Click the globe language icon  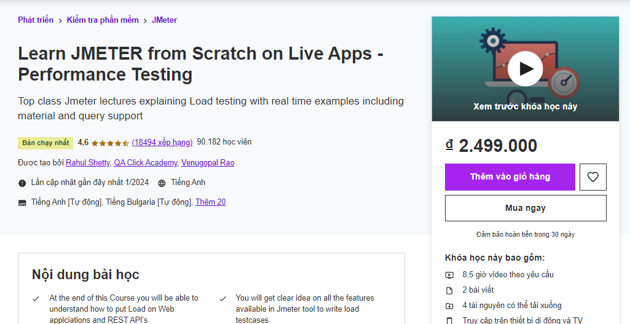point(162,183)
